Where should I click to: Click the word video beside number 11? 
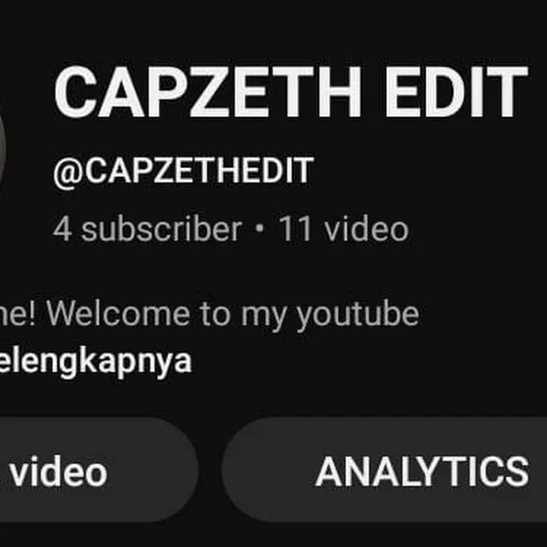coord(366,229)
